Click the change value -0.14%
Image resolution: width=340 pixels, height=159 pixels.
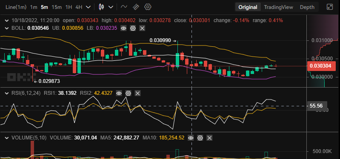coord(241,21)
